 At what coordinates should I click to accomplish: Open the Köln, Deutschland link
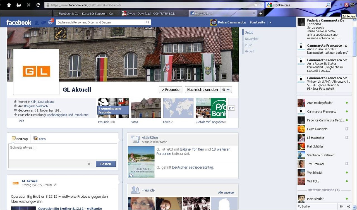point(42,102)
